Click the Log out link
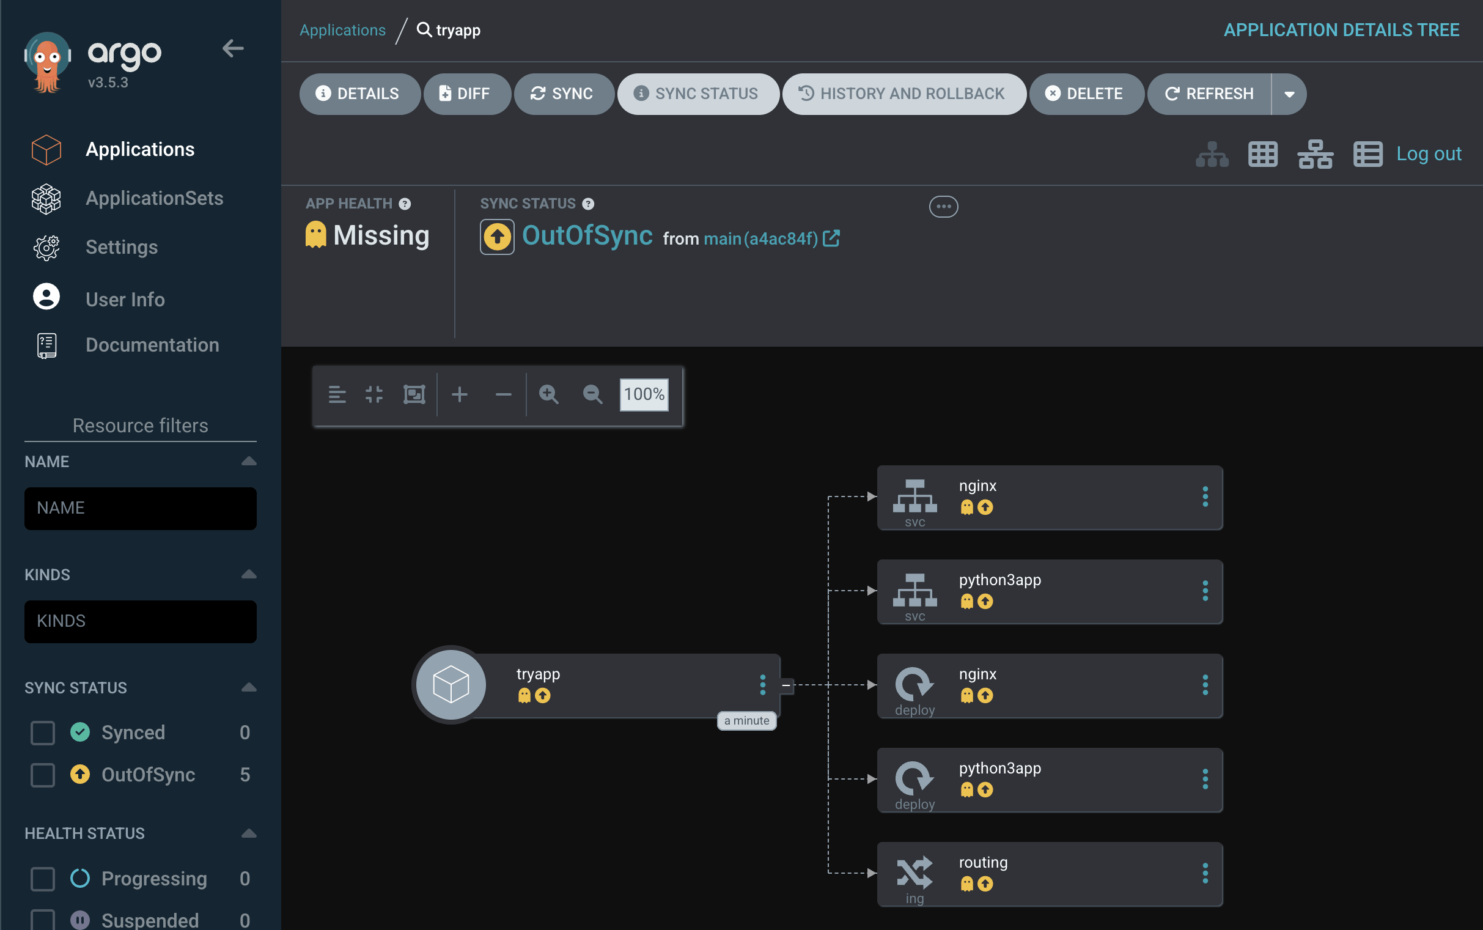 point(1428,153)
